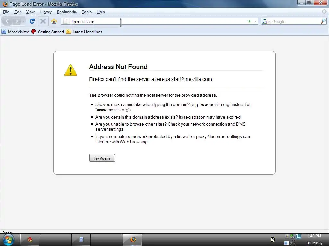The image size is (329, 246).
Task: Switch to the Firefox taskbar button
Action: tap(132, 240)
